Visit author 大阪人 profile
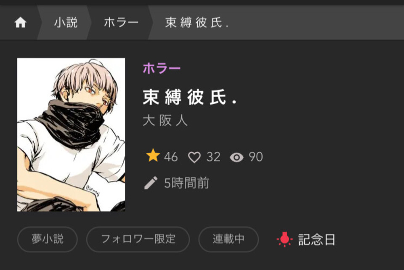 165,120
